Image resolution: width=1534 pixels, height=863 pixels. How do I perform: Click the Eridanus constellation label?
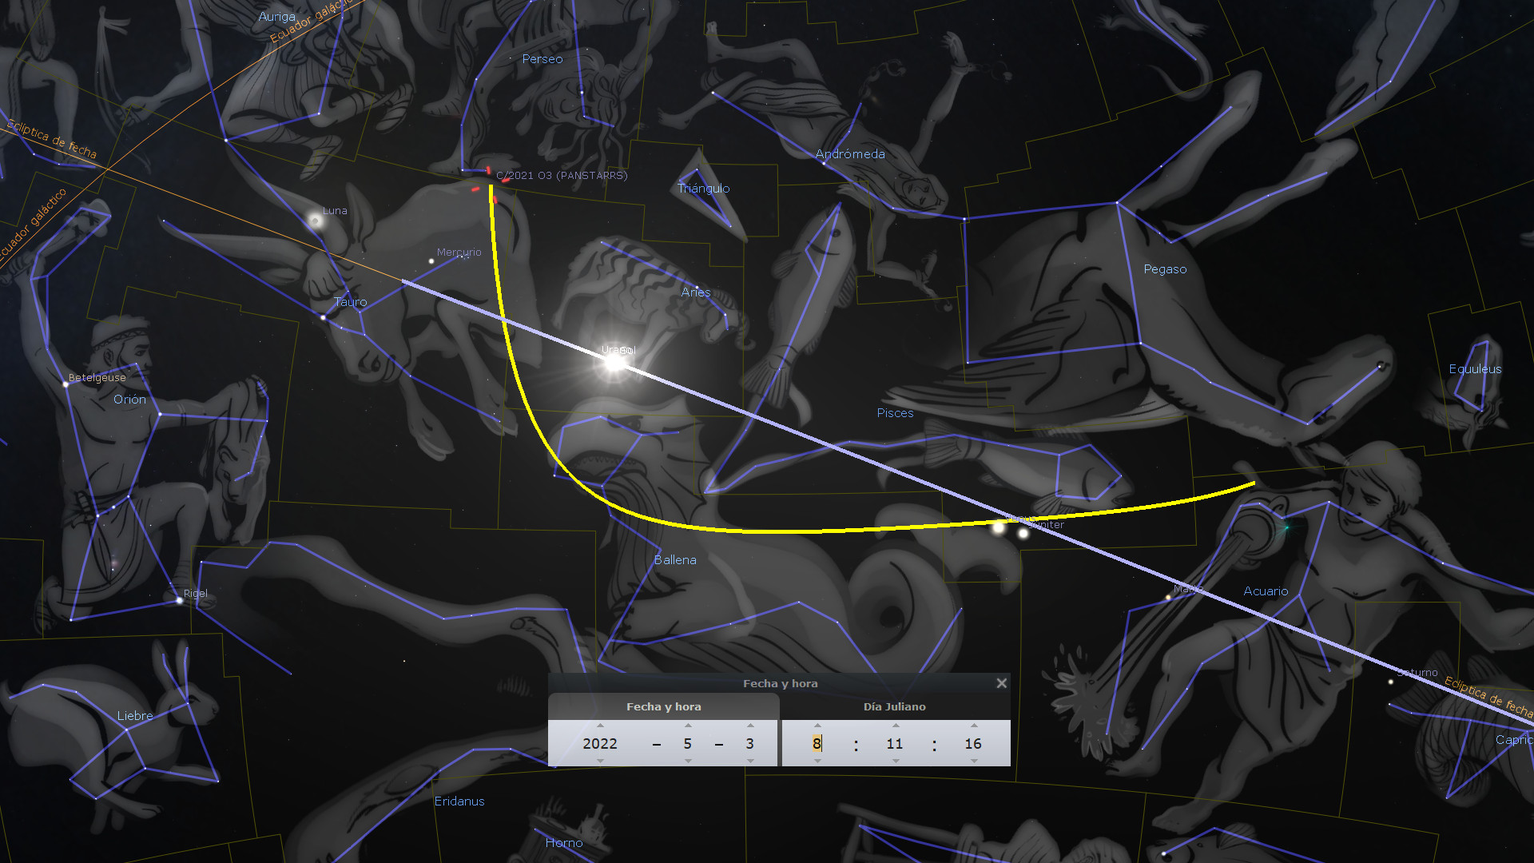point(459,801)
